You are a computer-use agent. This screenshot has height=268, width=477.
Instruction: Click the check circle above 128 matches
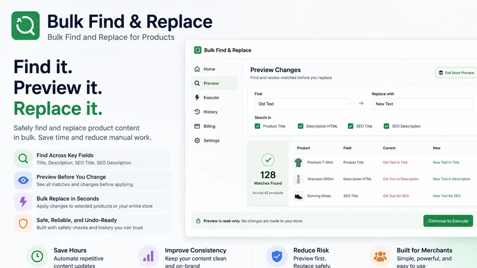point(268,160)
